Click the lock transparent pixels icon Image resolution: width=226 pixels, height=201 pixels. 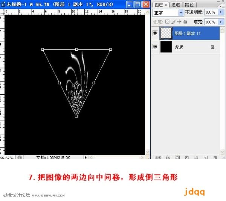(x=167, y=22)
